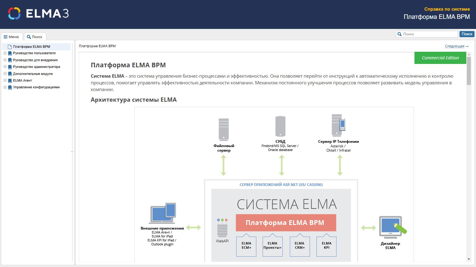Click the Сервер IP Телефонии icon
Image resolution: width=476 pixels, height=267 pixels.
338,125
